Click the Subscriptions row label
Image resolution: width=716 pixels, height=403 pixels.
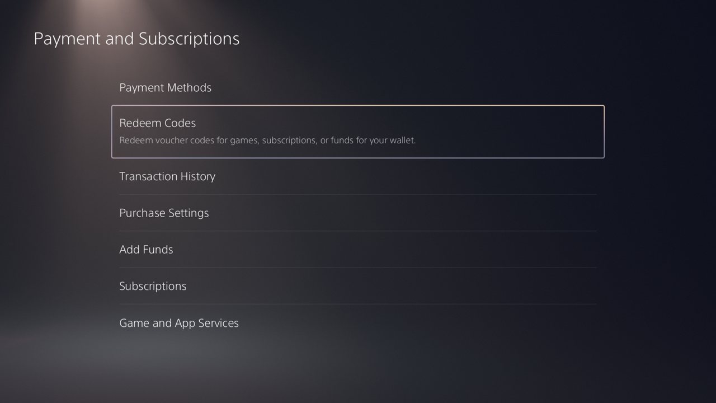tap(153, 286)
